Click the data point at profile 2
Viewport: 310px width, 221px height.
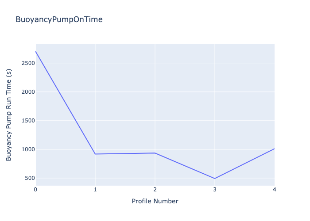tap(155, 153)
